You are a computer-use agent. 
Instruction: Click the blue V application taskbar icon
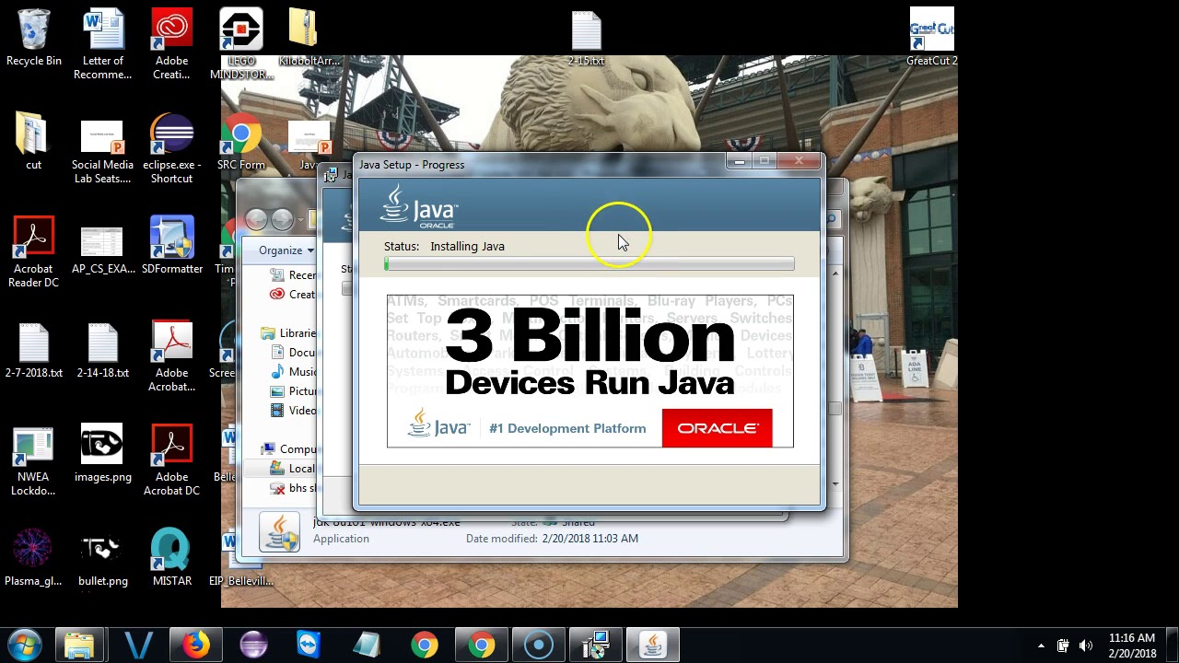coord(138,645)
